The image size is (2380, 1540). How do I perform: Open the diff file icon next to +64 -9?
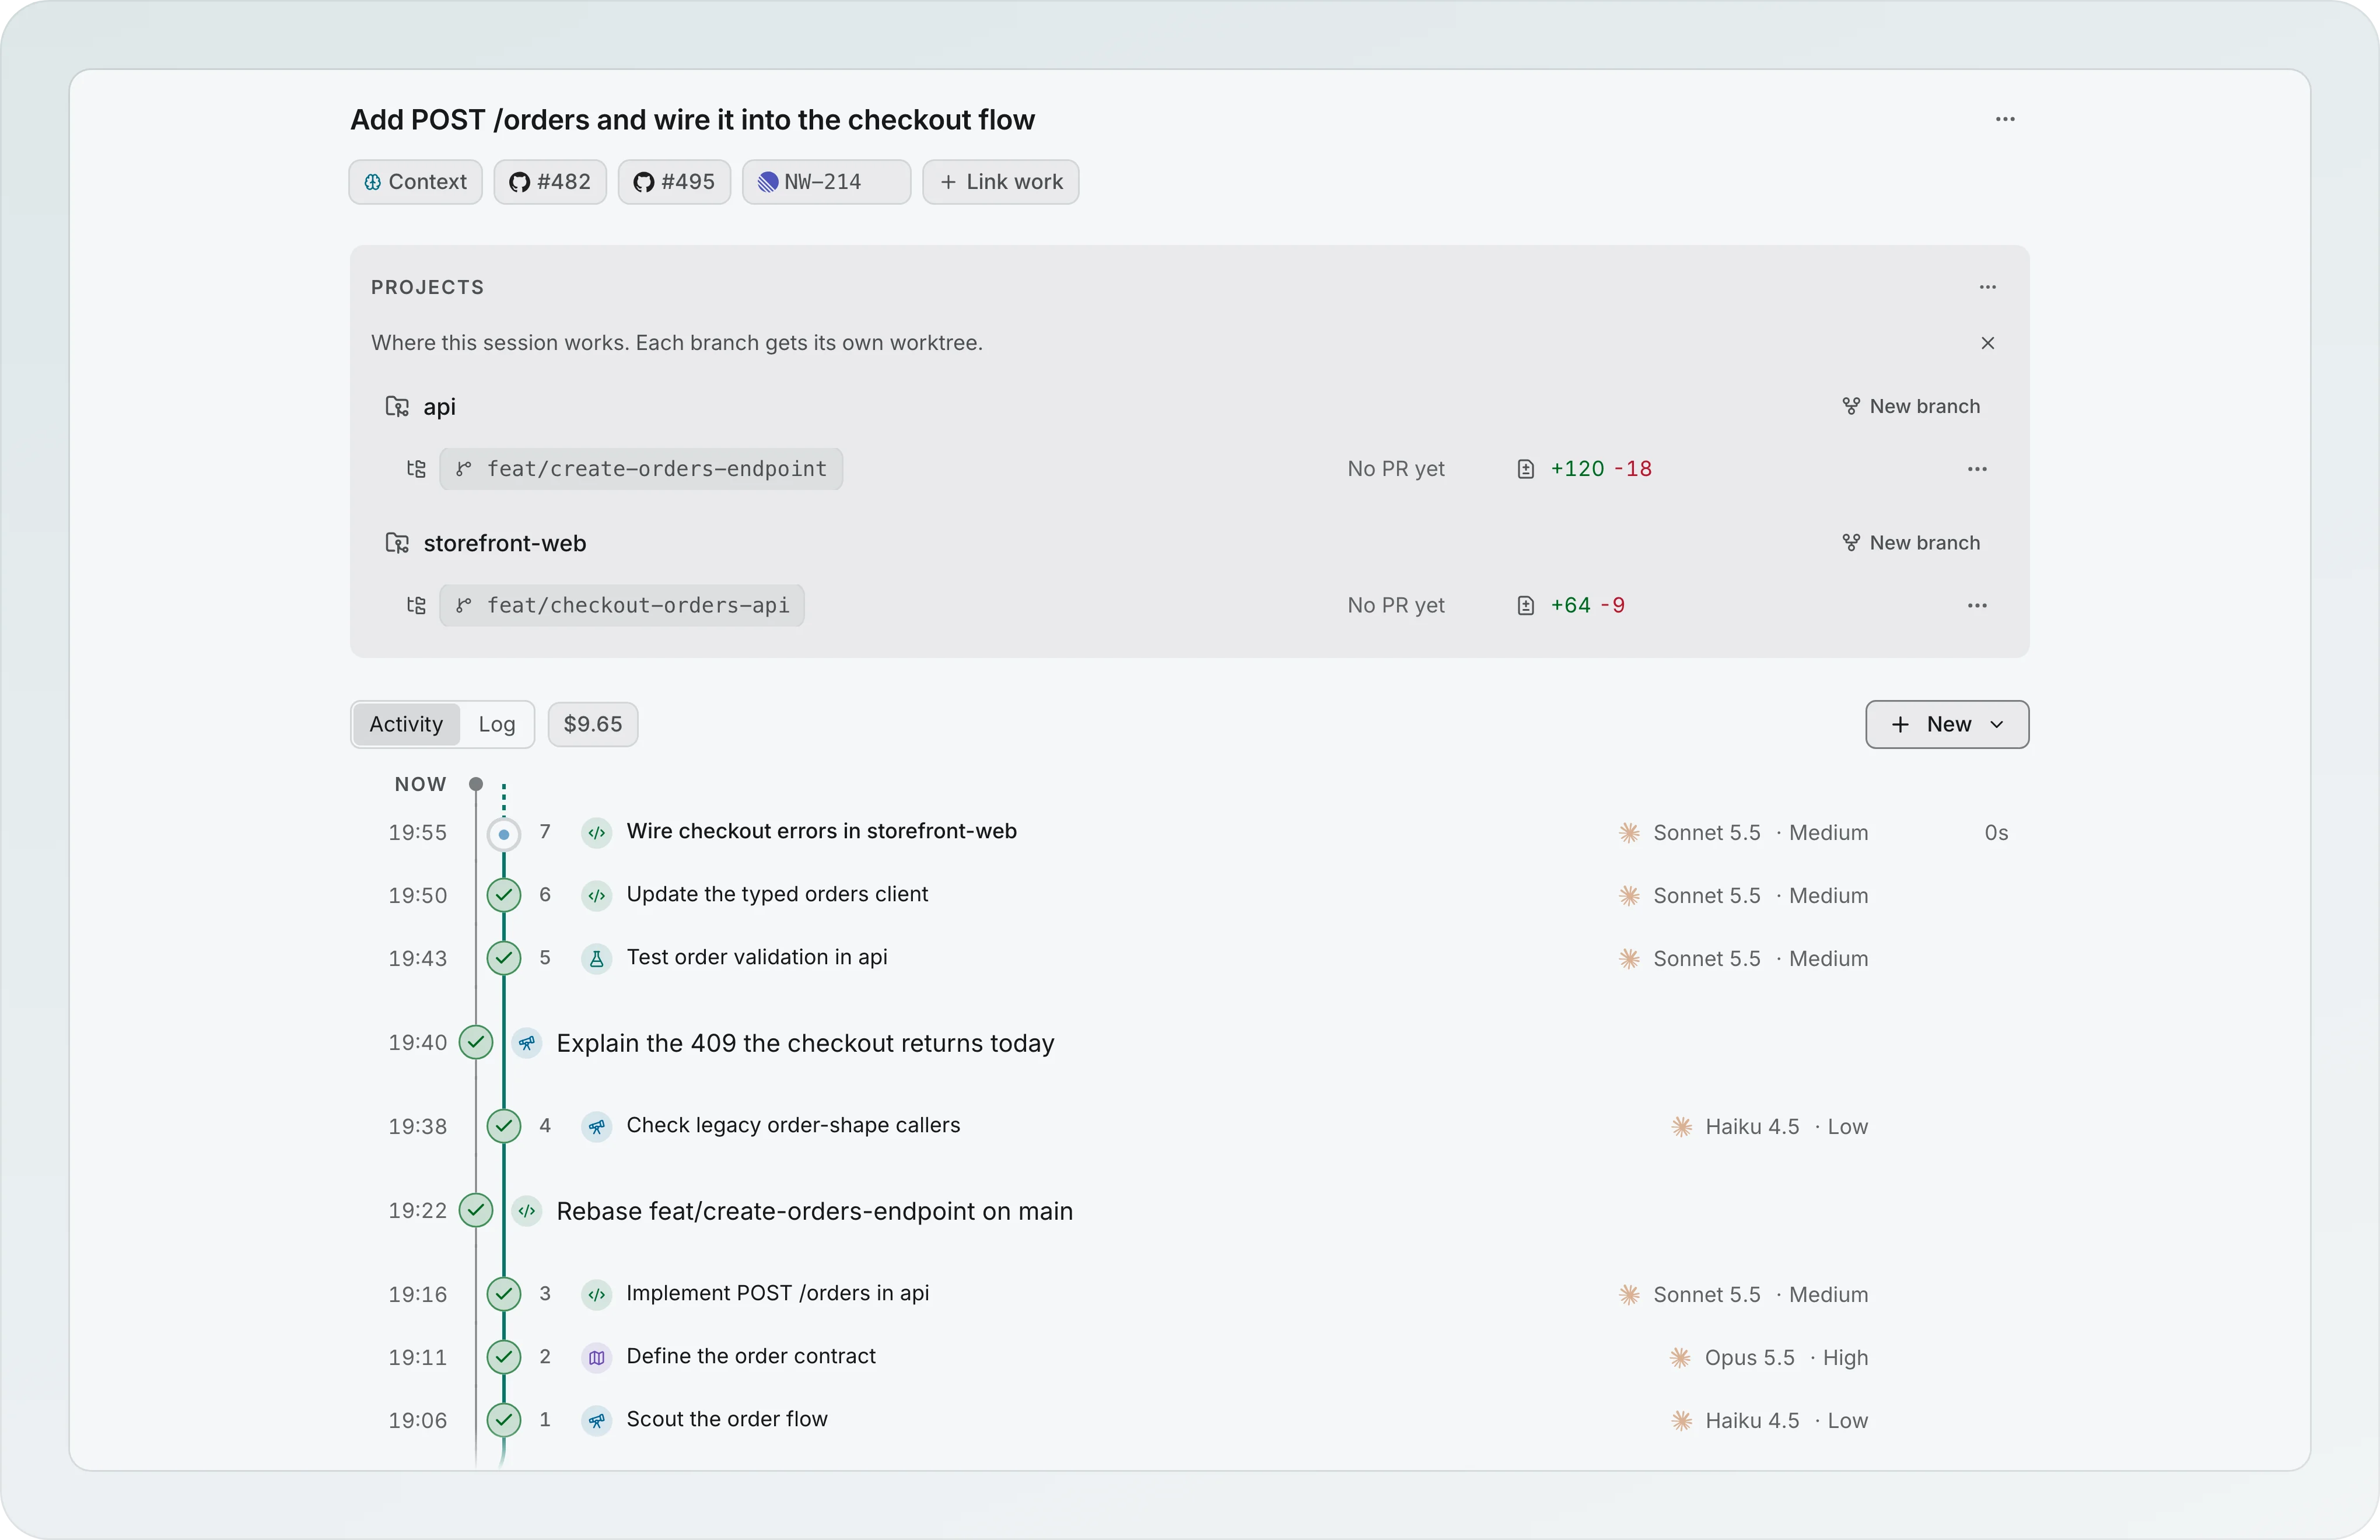tap(1525, 606)
